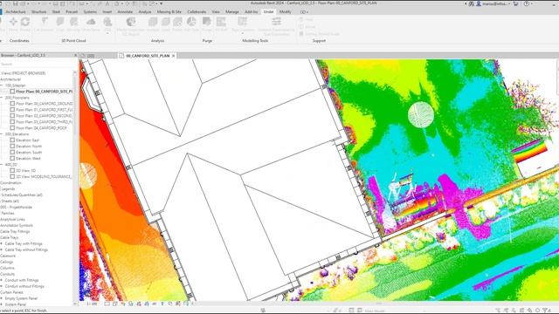
Task: Select Elevation: South in browser
Action: click(x=29, y=153)
